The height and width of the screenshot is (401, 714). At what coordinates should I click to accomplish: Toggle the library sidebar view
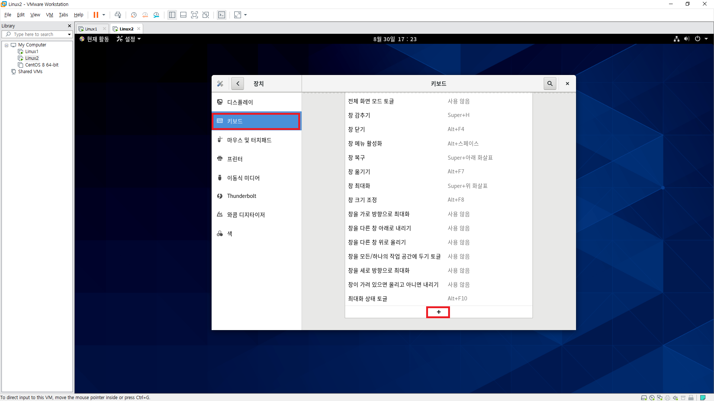pos(172,15)
